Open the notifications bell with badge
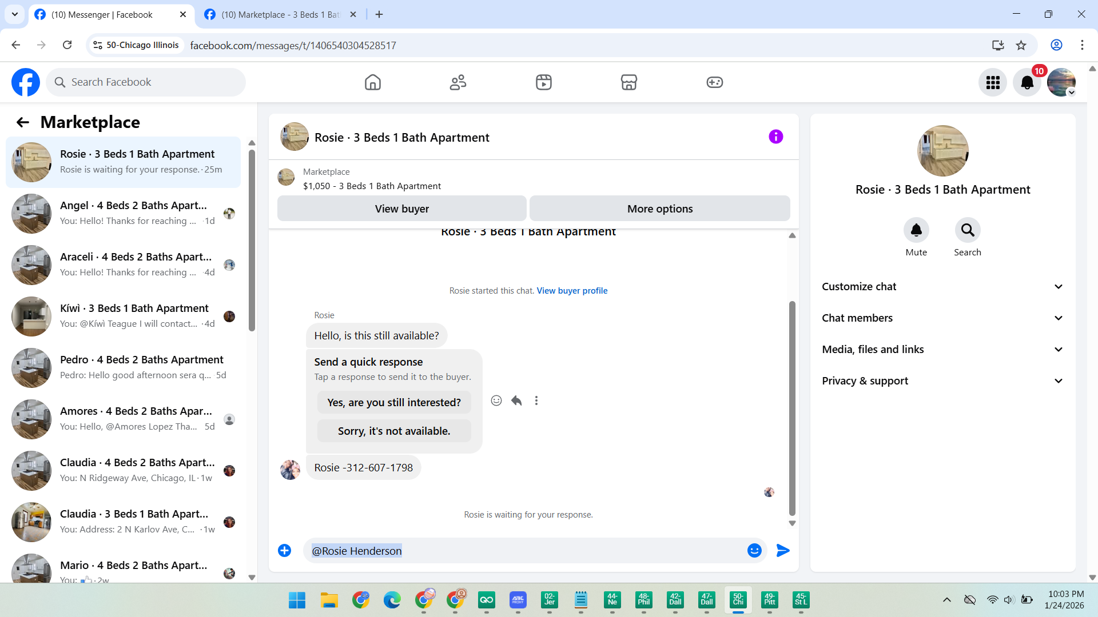This screenshot has width=1098, height=617. 1027,83
